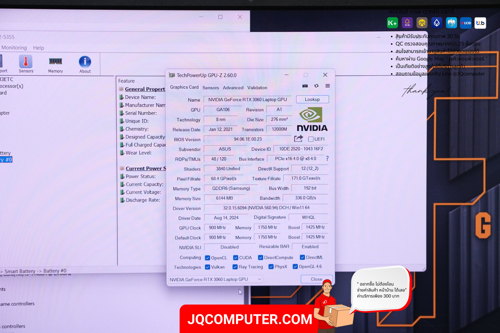The image size is (500, 333).
Task: Click the Bus Interface question mark
Action: [x=327, y=158]
